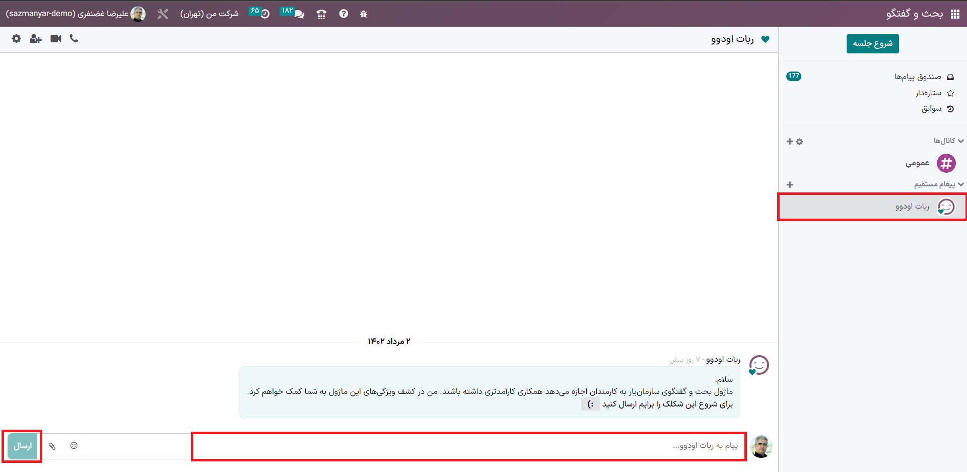The height and width of the screenshot is (472, 967).
Task: Collapse the پیغام مستقیم section
Action: [939, 184]
